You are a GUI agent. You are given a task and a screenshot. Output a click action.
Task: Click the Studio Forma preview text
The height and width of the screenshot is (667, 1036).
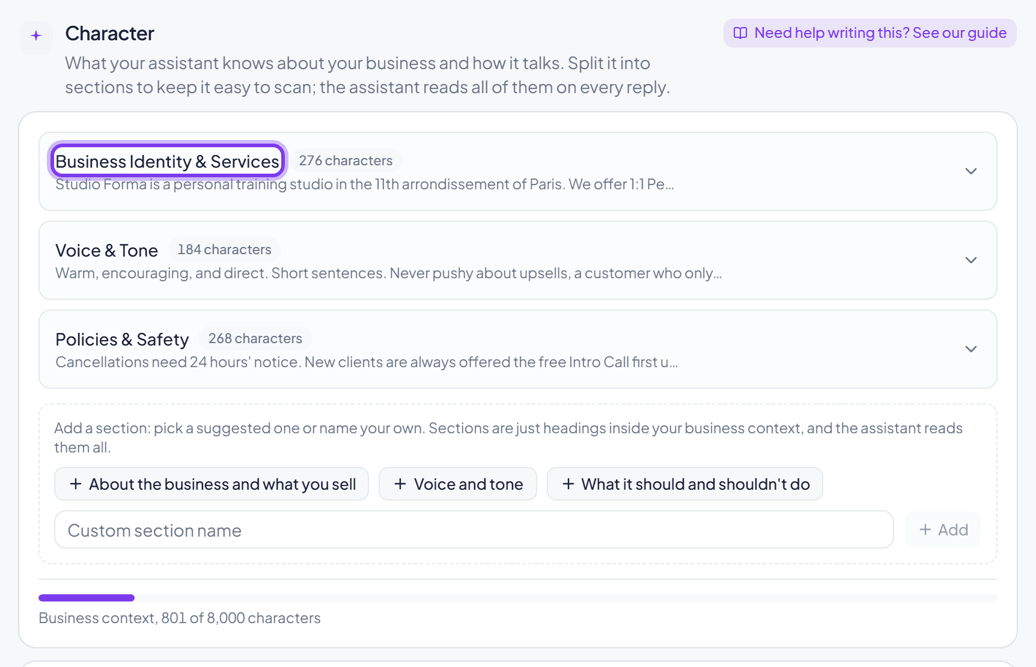click(365, 184)
